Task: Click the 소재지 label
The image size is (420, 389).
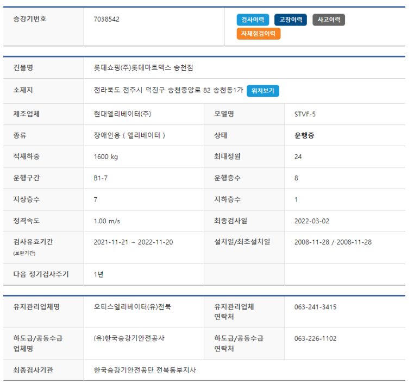Action: [x=23, y=90]
